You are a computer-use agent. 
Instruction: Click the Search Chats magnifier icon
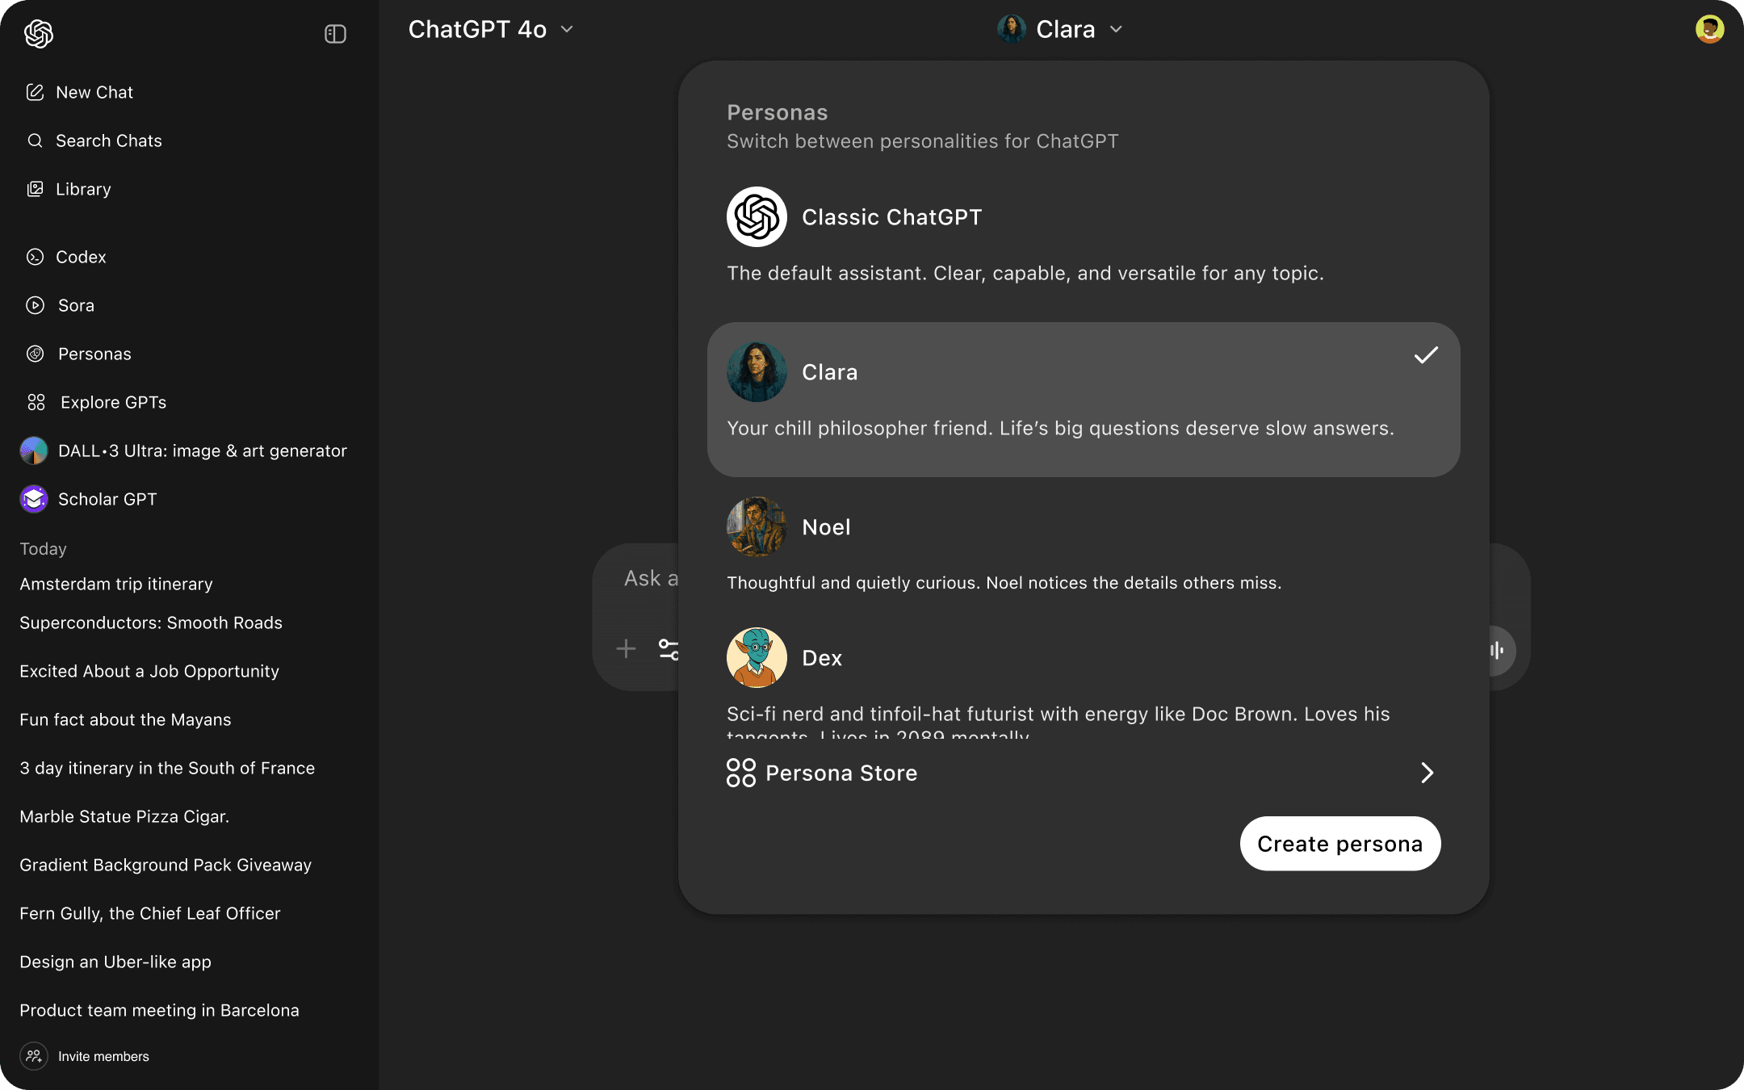pyautogui.click(x=35, y=140)
